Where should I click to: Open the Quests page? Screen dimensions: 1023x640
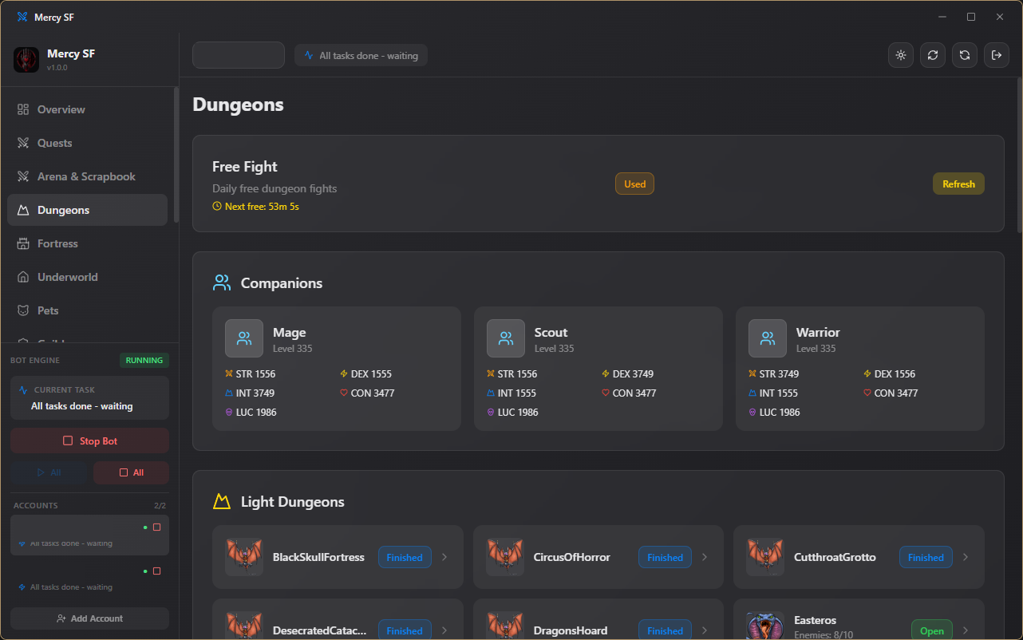87,143
